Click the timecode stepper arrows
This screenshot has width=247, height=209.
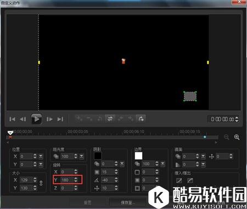click(237, 119)
